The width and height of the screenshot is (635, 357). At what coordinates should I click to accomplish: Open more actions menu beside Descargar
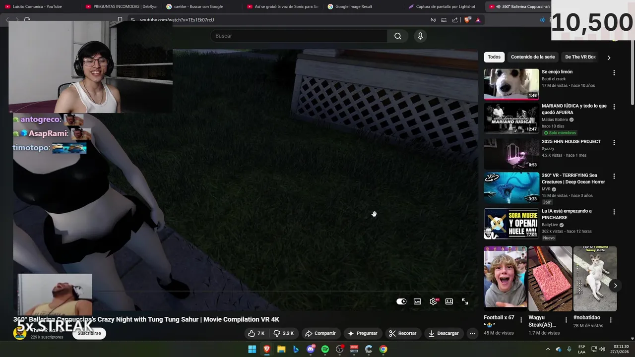[x=472, y=333]
